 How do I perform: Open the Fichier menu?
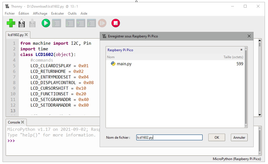(10, 14)
